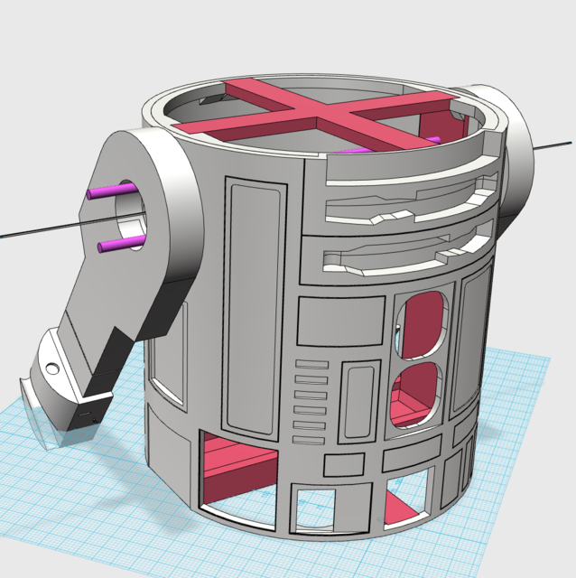
Task: Select the upper purple pin in left arm
Action: (x=110, y=191)
